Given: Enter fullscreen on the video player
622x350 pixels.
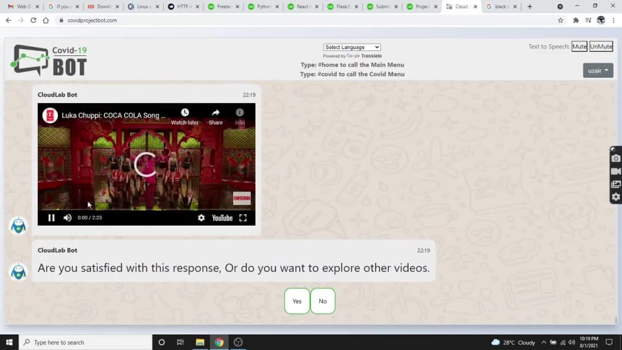Looking at the screenshot, I should click(243, 218).
